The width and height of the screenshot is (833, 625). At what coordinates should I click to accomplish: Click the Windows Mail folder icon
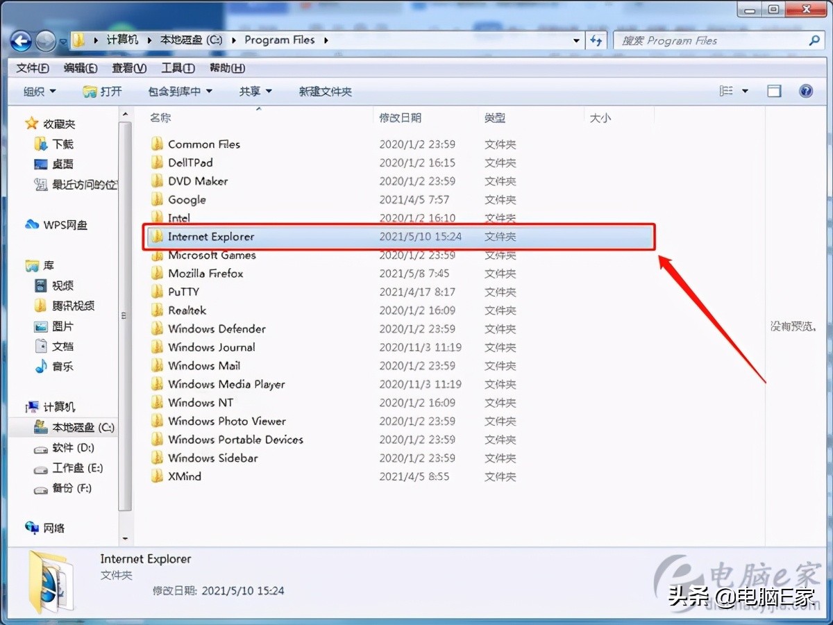coord(157,365)
